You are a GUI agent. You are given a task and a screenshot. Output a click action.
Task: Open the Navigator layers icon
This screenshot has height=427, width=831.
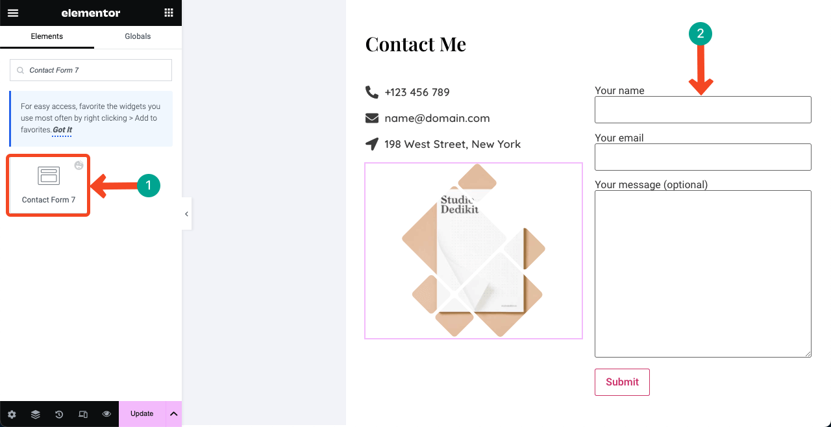pos(36,414)
